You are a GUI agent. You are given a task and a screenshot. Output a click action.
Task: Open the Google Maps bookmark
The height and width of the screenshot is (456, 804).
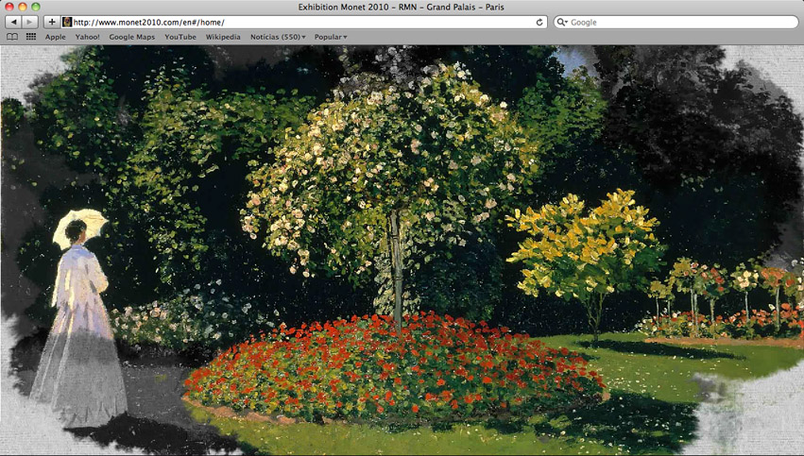(131, 37)
